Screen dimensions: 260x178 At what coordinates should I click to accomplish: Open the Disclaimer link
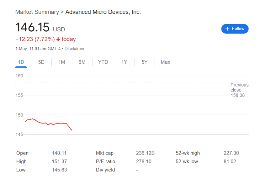tap(75, 49)
